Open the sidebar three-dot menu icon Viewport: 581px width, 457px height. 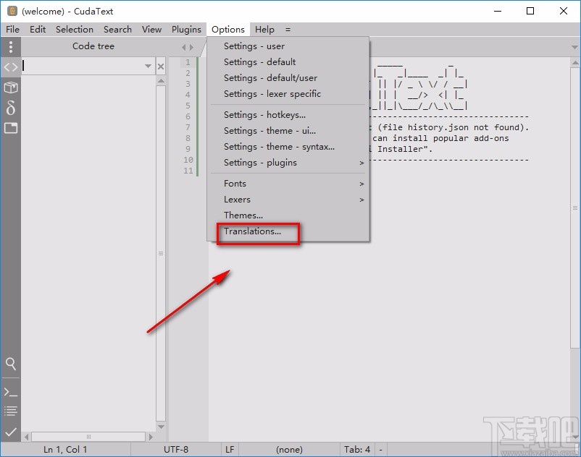point(11,46)
